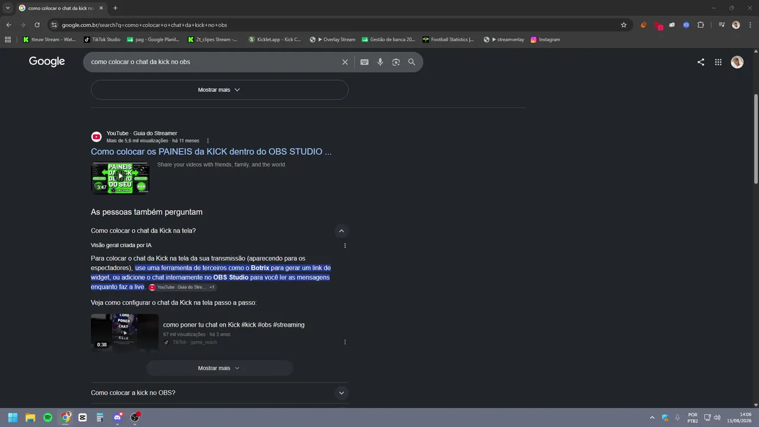
Task: Clear the search box with the X icon
Action: (345, 62)
